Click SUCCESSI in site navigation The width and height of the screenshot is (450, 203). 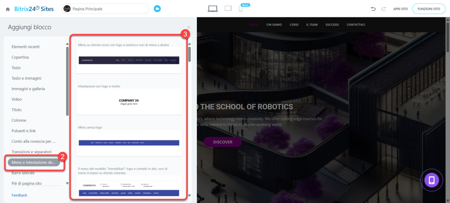point(332,25)
